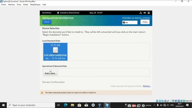This screenshot has width=192, height=108.
Task: Click the GNOME network status icon
Action: click(x=141, y=13)
